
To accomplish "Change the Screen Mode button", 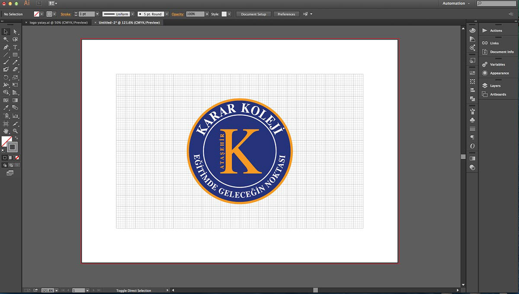I will pos(10,173).
